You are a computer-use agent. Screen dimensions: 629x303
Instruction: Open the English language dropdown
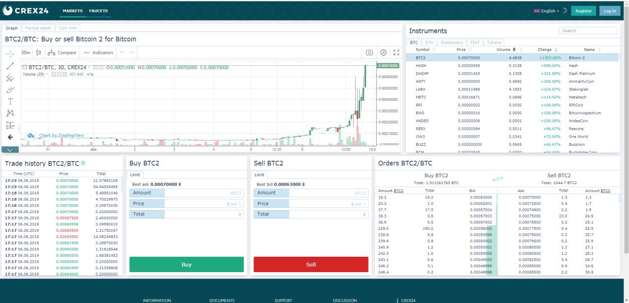(546, 11)
